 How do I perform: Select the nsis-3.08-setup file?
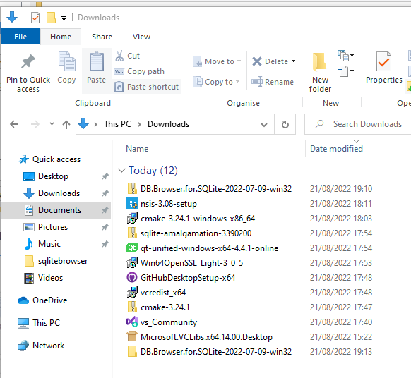(x=169, y=204)
